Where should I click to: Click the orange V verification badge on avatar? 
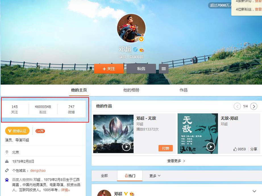141,39
